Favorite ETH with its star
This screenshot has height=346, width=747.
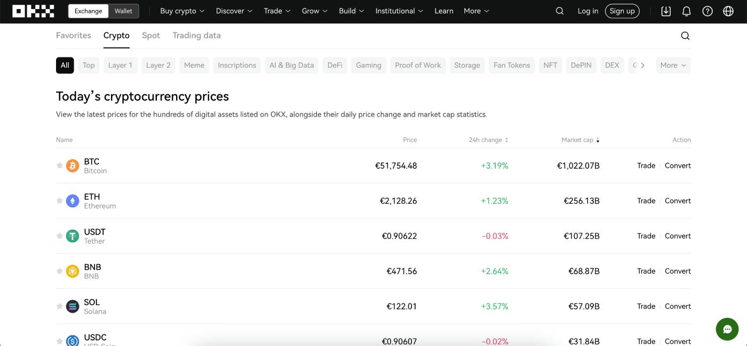pyautogui.click(x=60, y=201)
